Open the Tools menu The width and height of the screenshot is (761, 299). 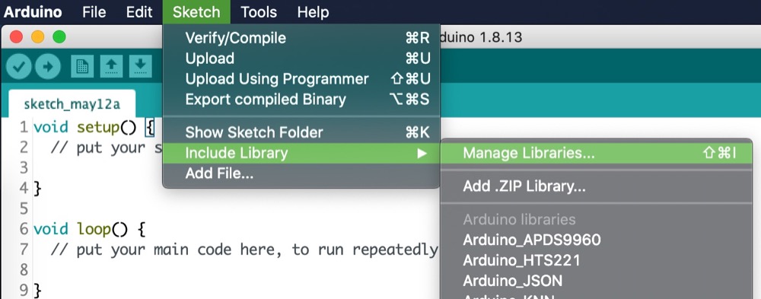pos(259,11)
